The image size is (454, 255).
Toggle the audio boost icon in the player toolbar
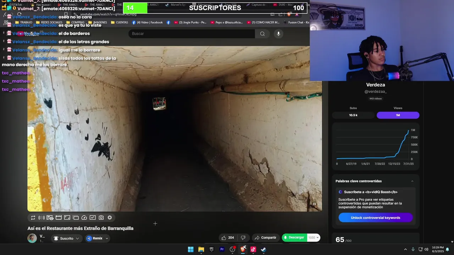[x=41, y=218]
